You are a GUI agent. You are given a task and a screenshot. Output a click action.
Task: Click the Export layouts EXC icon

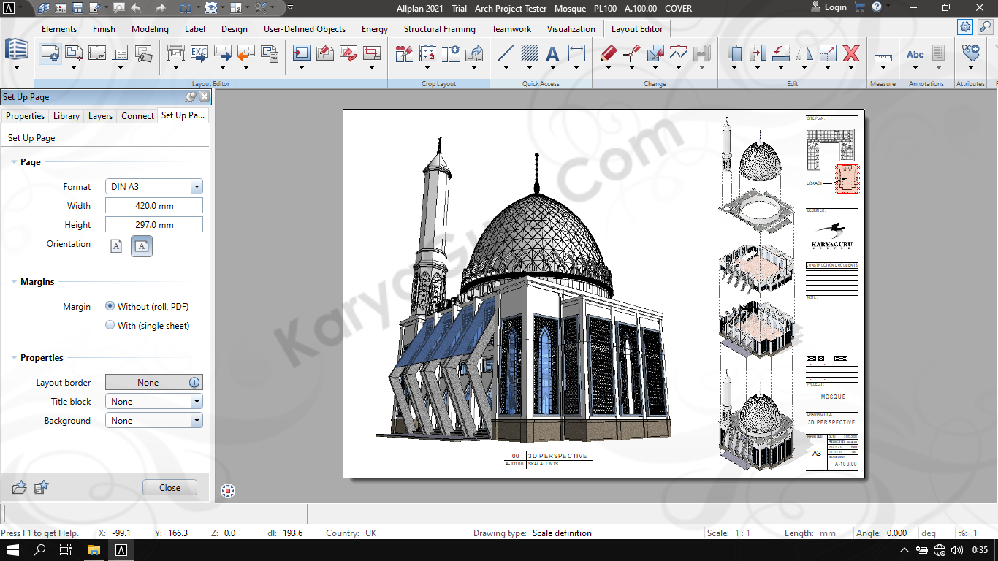[199, 53]
